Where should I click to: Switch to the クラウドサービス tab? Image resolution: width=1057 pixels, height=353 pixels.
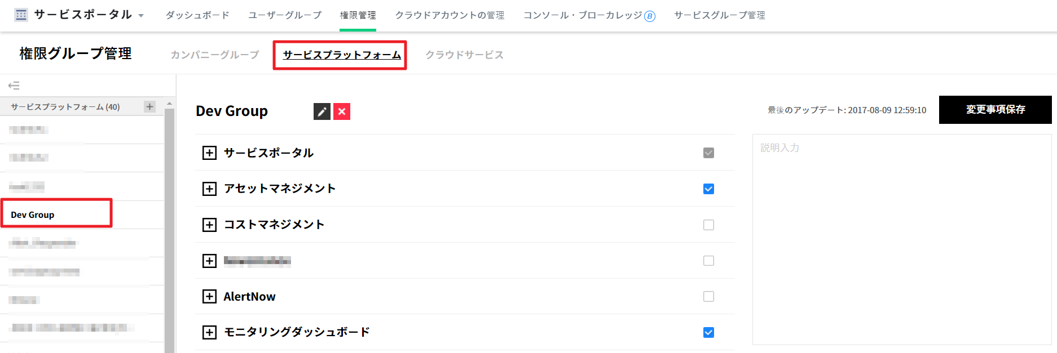[x=464, y=55]
